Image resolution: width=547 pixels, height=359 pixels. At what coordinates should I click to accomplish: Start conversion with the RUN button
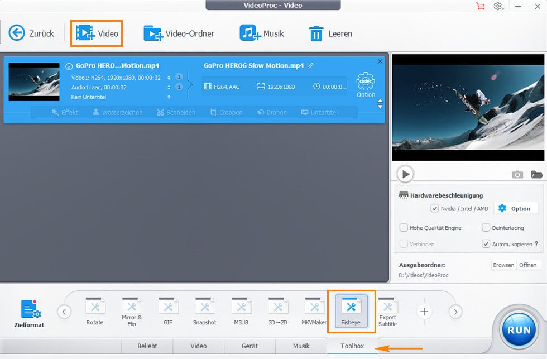(519, 330)
